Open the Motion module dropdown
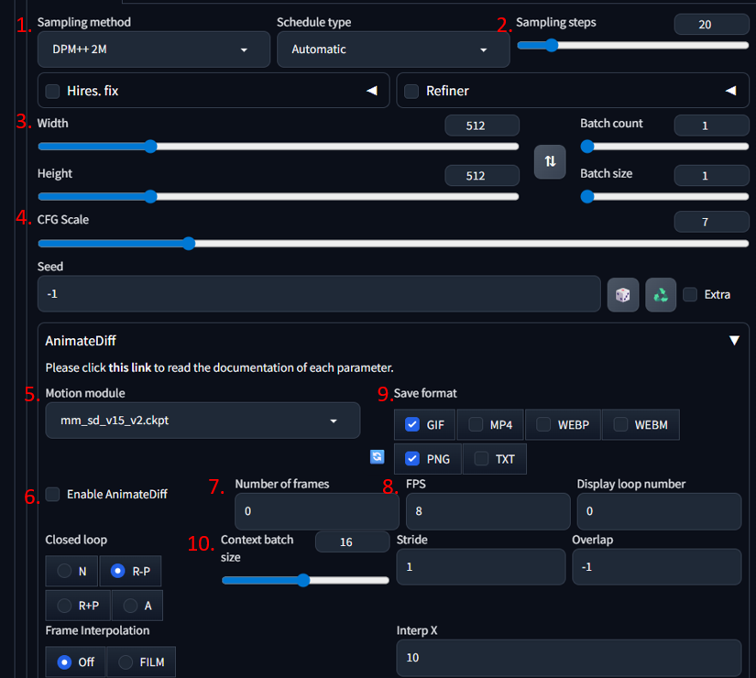 click(203, 421)
